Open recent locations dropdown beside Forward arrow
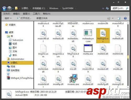Image resolution: width=131 pixels, height=100 pixels. [13, 8]
